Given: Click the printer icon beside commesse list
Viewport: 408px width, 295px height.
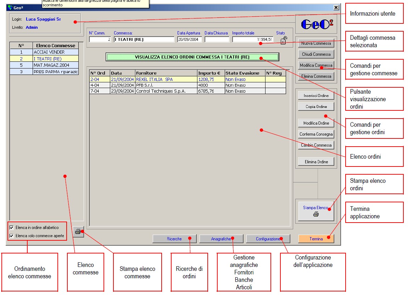Looking at the screenshot, I should [78, 231].
